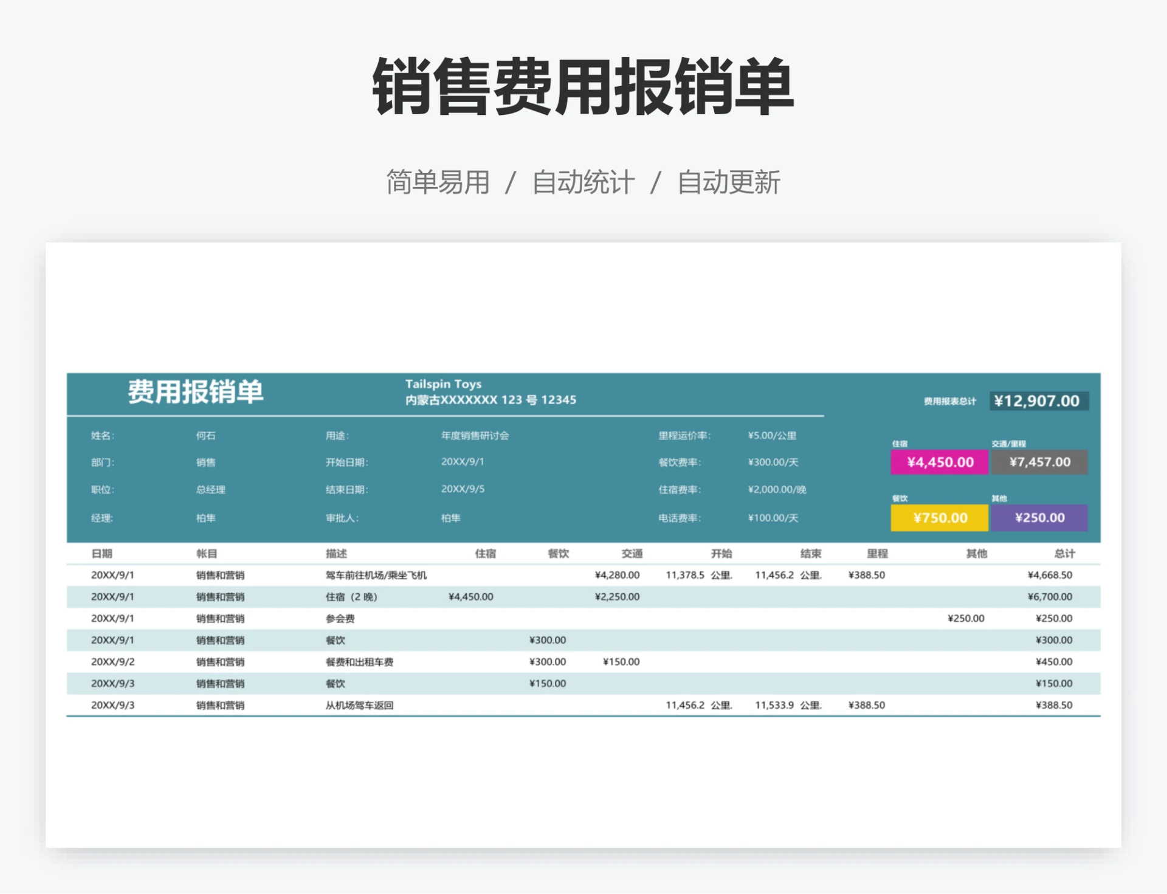Click the mileage rate ¥5.00/公里 cell

[x=772, y=436]
